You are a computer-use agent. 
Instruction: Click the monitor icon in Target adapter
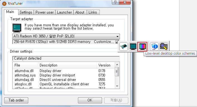[x=17, y=28]
